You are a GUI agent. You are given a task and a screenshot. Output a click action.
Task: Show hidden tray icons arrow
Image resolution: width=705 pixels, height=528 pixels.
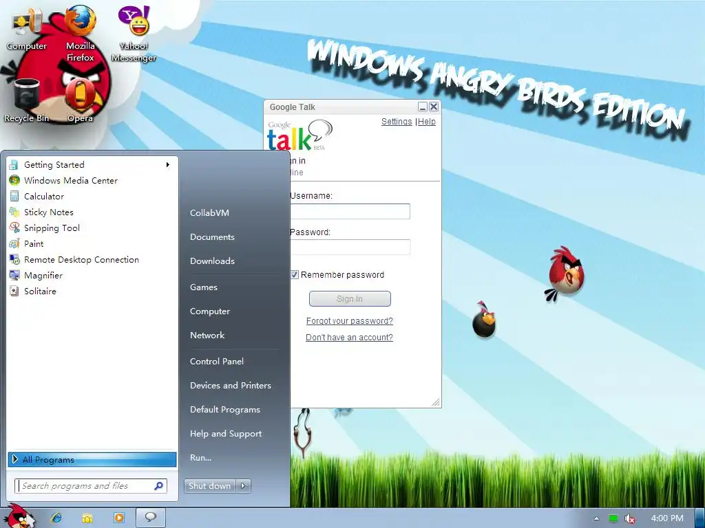(596, 518)
